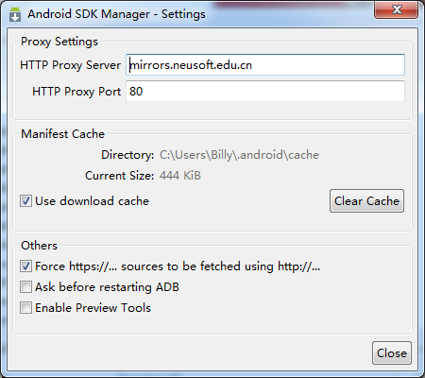
Task: Click the 444 KiB current size value
Action: click(180, 176)
